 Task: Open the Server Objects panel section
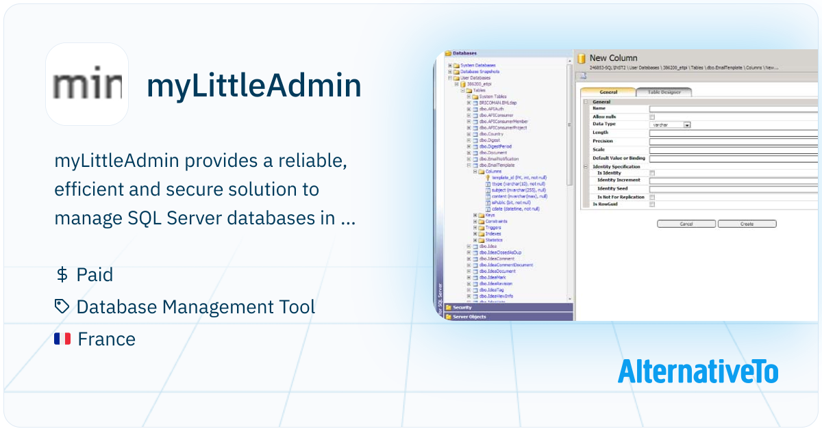point(509,317)
